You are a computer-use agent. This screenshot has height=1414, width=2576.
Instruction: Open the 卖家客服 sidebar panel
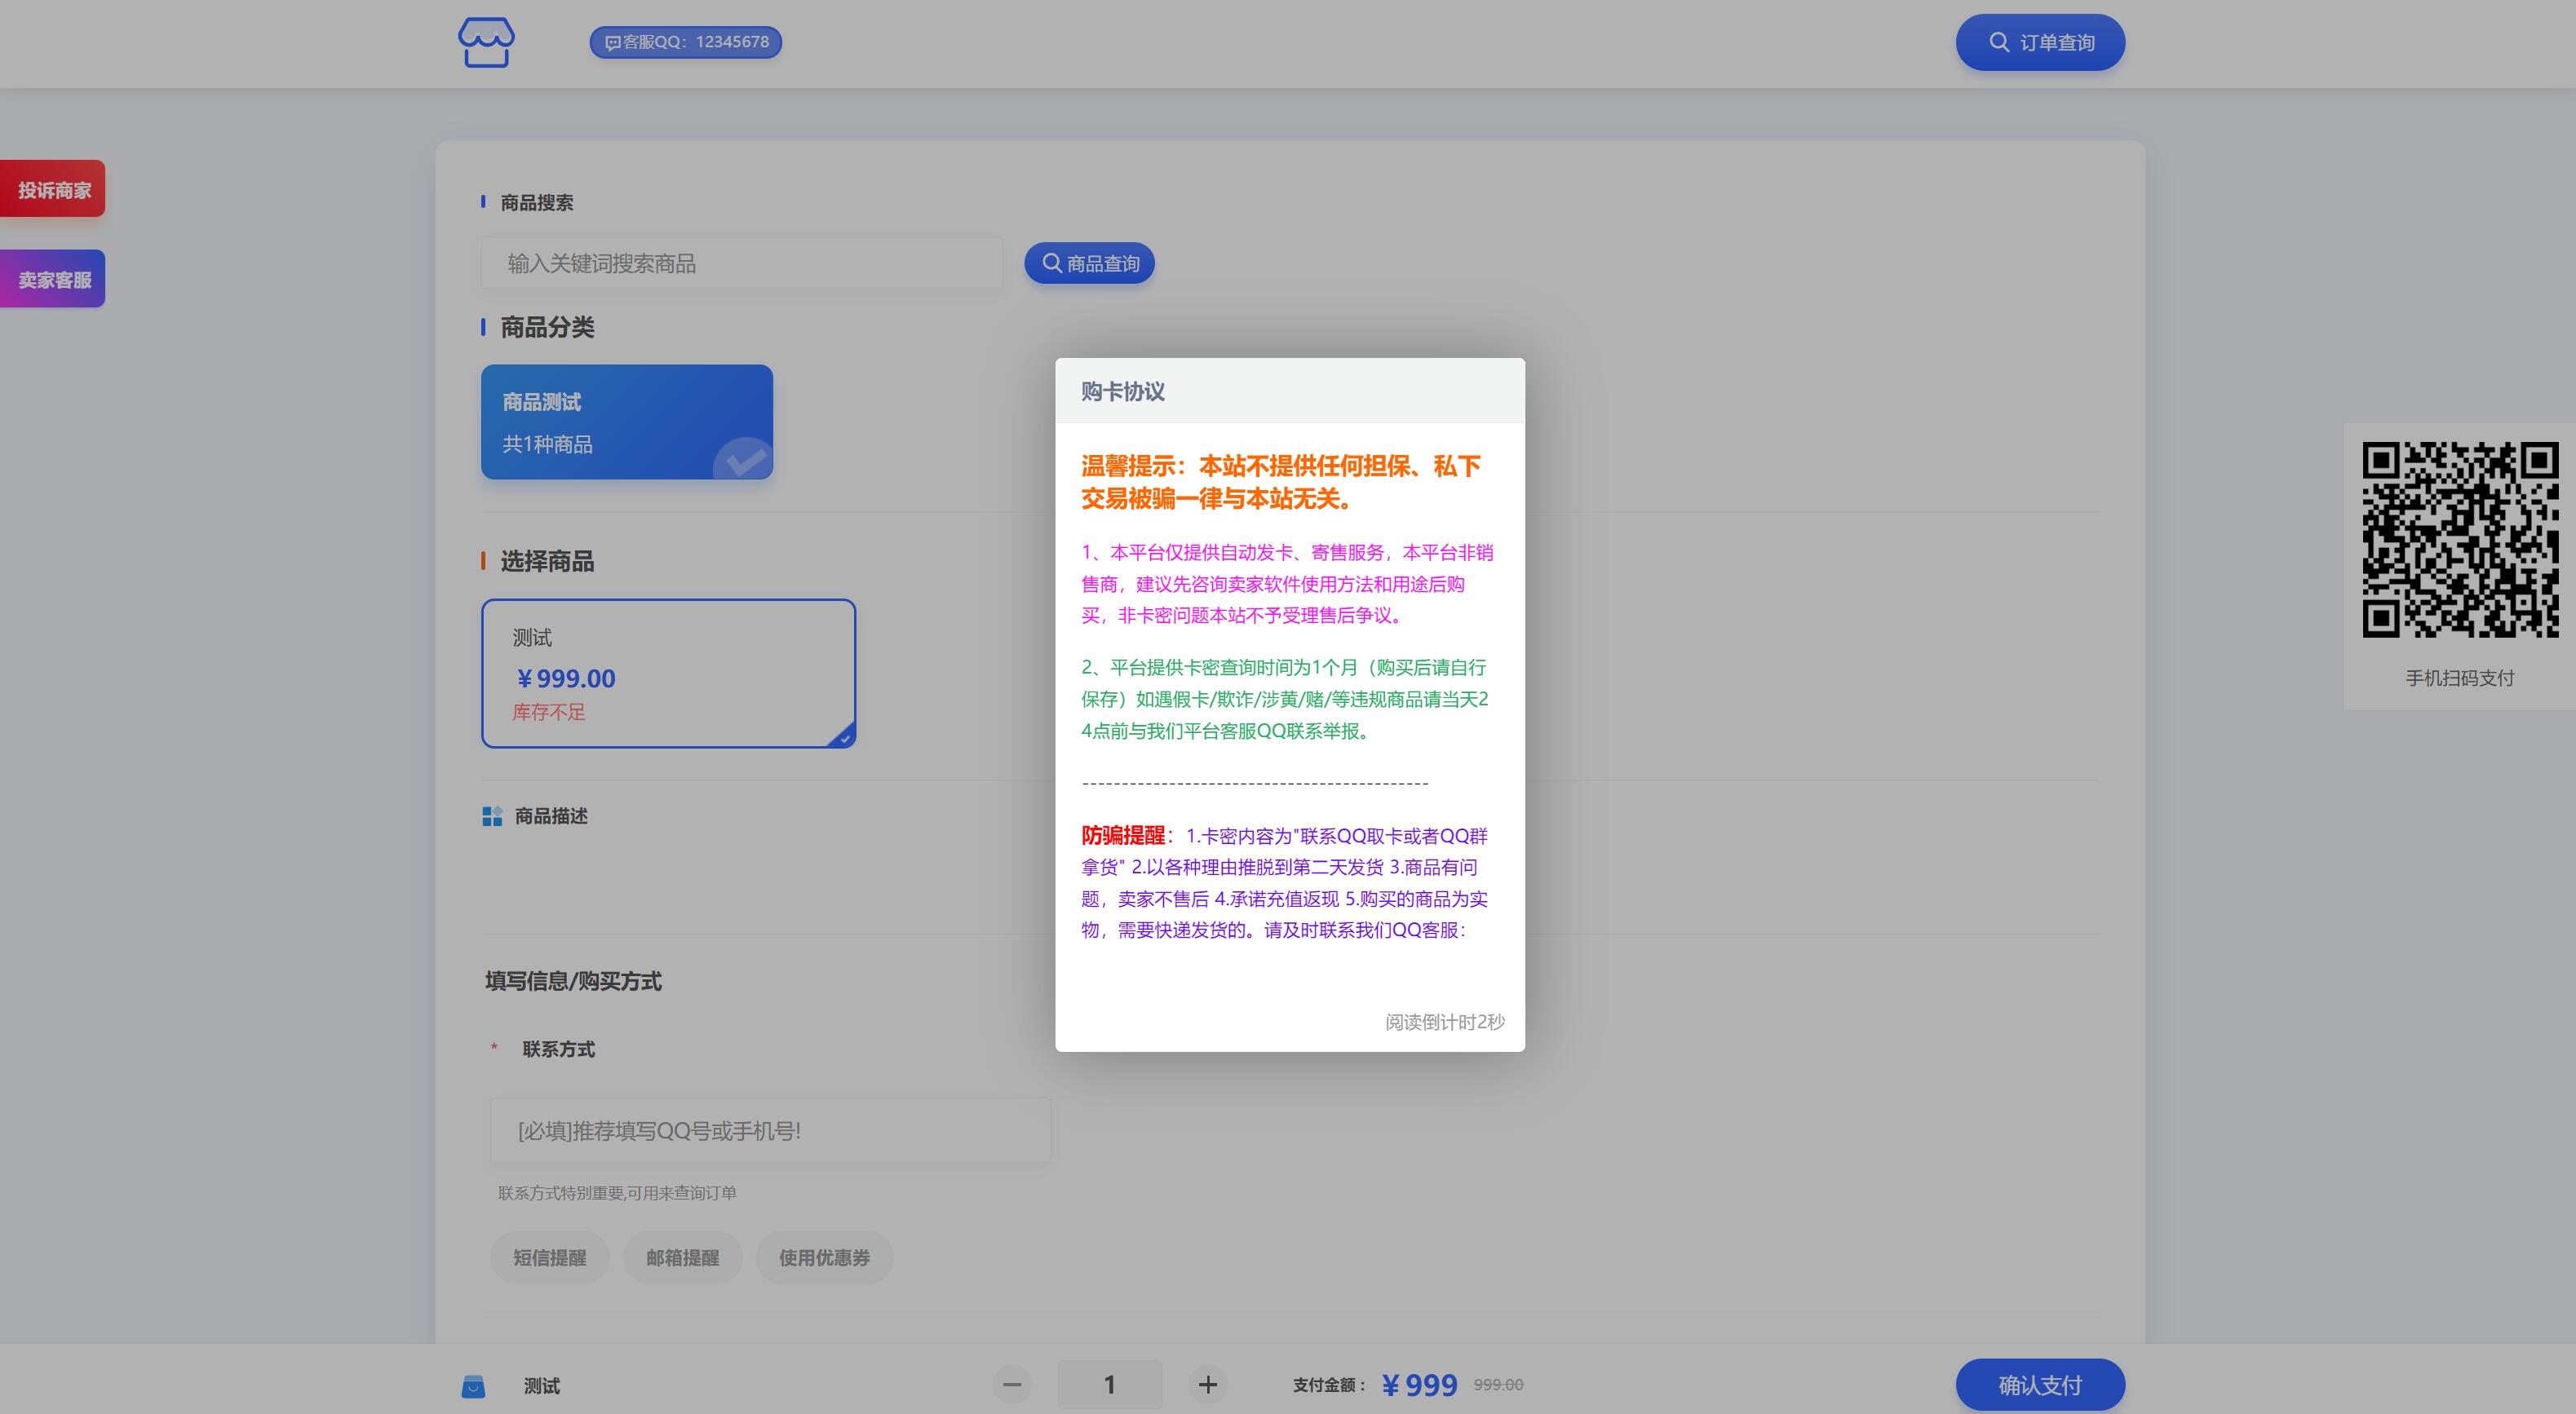[52, 277]
